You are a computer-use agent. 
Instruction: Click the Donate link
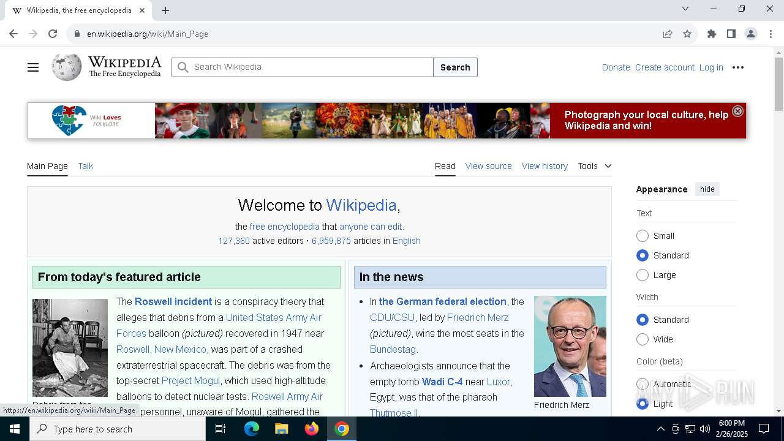(x=616, y=67)
